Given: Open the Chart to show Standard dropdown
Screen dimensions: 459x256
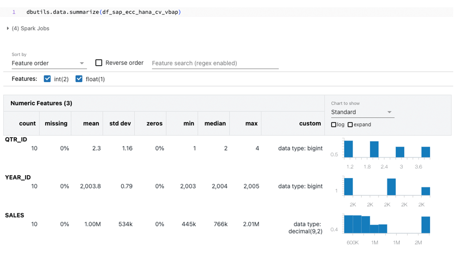Looking at the screenshot, I should coord(362,112).
